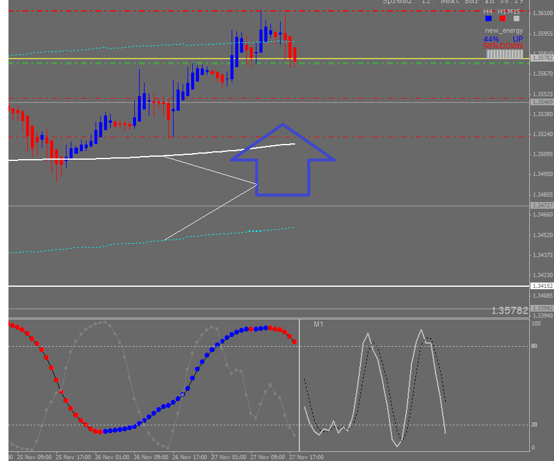Click the blue 44% value
This screenshot has height=461, width=554.
click(x=491, y=39)
